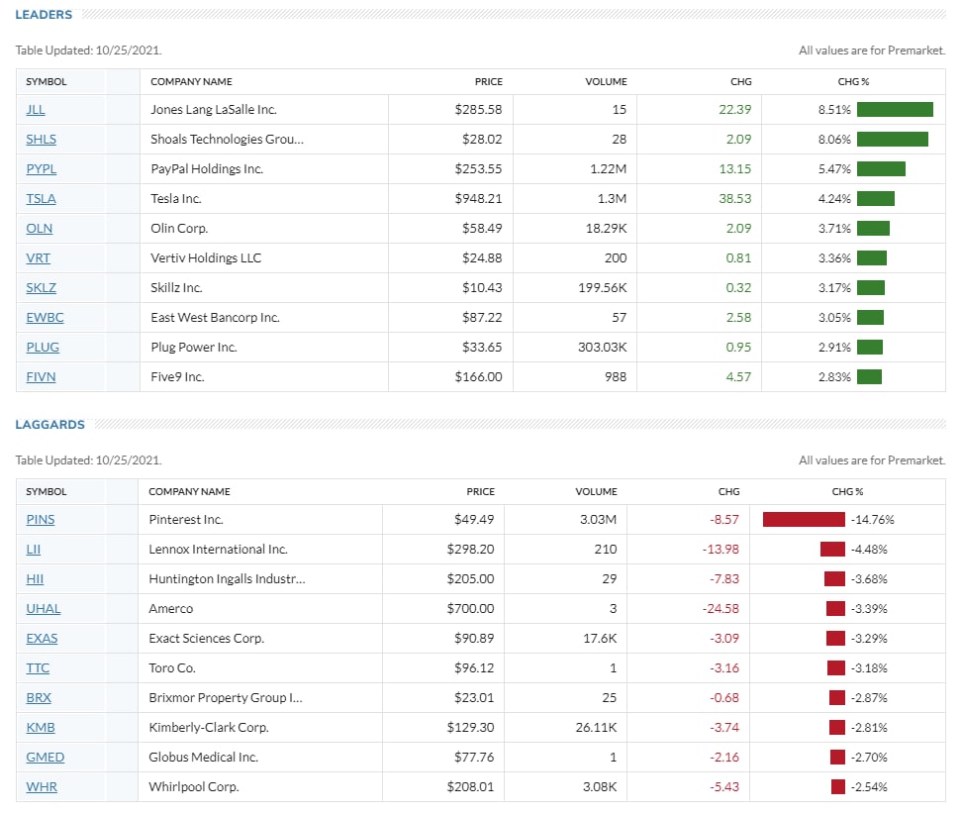Click the OLN symbol link
The image size is (962, 815).
click(39, 229)
